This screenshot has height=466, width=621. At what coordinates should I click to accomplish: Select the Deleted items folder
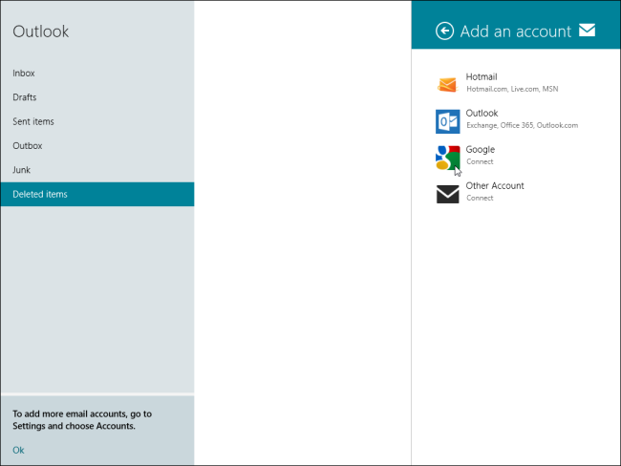tap(97, 194)
